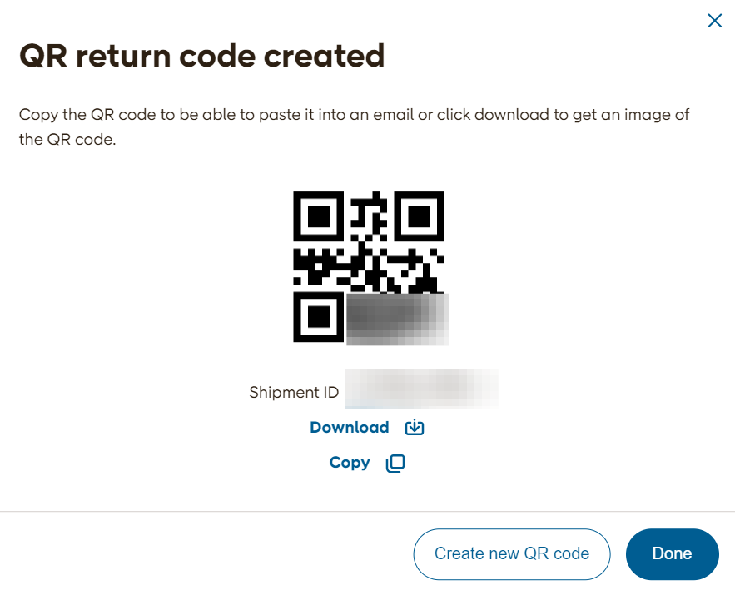
Task: Select the Shipment ID value field
Action: pyautogui.click(x=422, y=389)
